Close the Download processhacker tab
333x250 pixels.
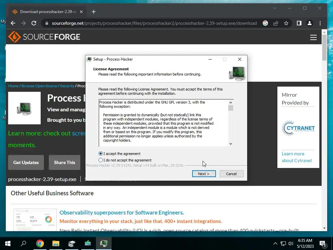tap(81, 12)
